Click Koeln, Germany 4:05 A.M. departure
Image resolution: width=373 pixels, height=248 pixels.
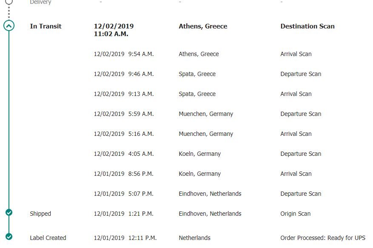click(208, 154)
